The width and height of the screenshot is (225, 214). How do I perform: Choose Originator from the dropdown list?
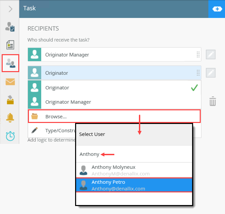114,88
